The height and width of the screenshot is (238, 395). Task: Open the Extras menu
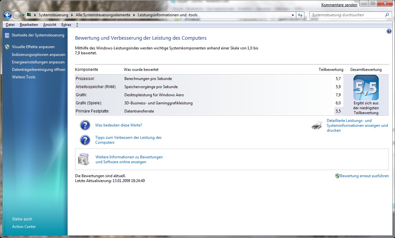[x=66, y=25]
